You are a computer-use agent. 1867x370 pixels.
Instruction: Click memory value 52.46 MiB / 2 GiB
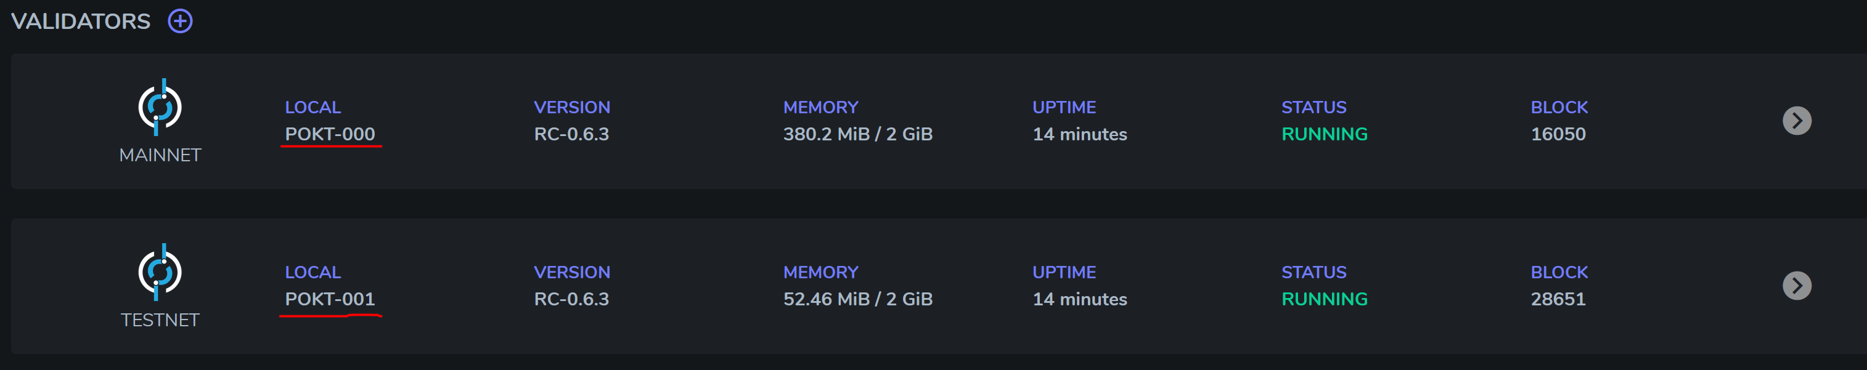pyautogui.click(x=857, y=299)
